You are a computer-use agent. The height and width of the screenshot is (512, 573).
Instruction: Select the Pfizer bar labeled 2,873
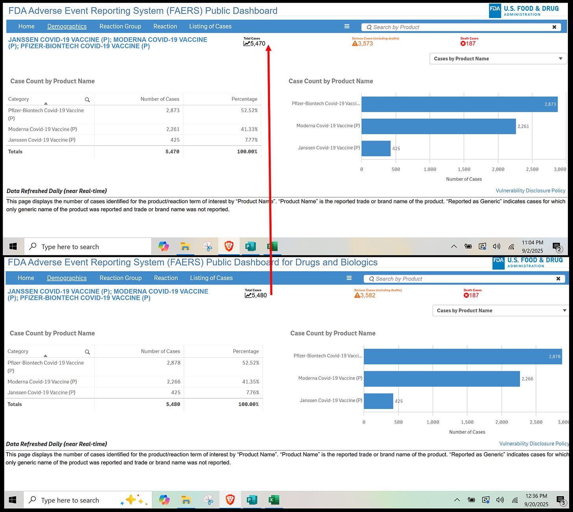460,104
